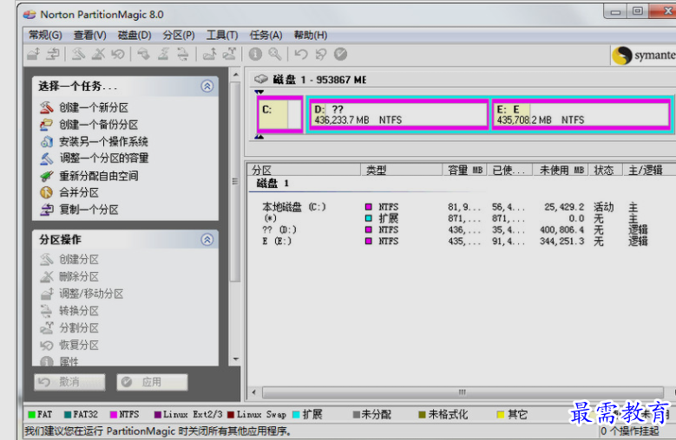Click the partition list horizontal scrollbar left arrow
Screen dimensions: 676x440
(254, 391)
